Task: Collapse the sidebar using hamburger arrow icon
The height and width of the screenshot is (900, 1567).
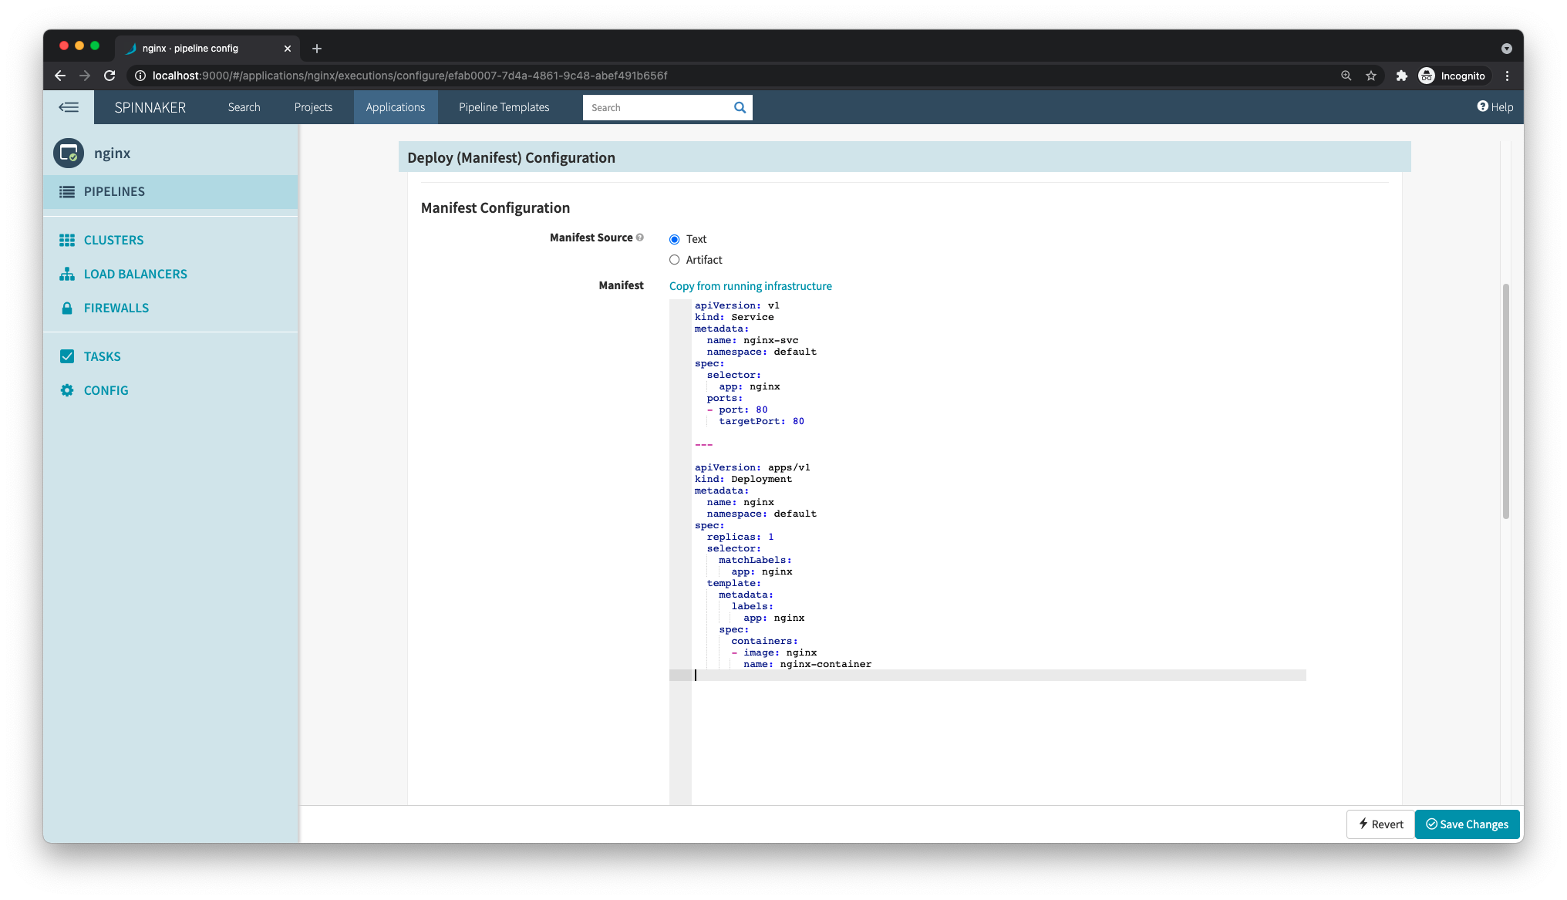Action: [x=69, y=107]
